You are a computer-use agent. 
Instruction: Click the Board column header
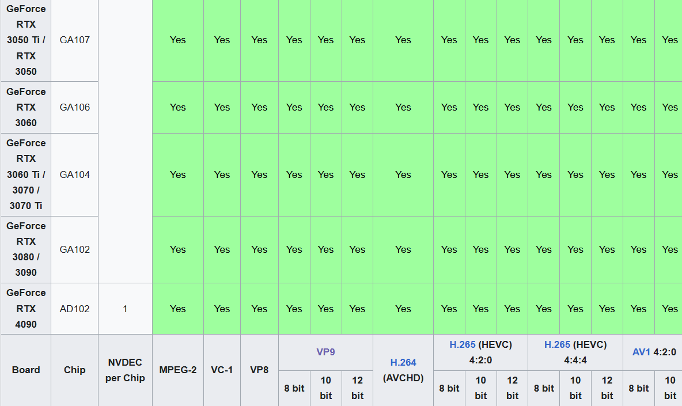click(x=26, y=370)
